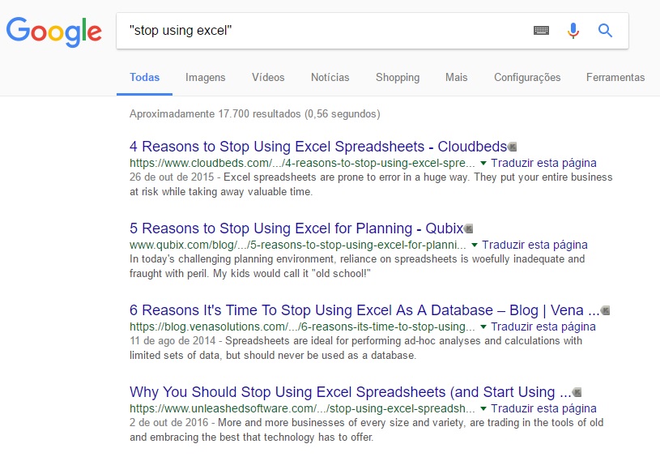This screenshot has width=660, height=461.
Task: Click the small icon after Qubix title
Action: pyautogui.click(x=468, y=228)
